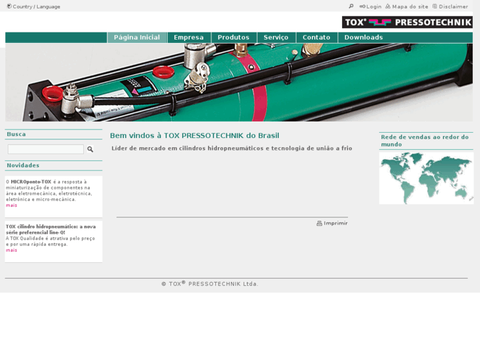The height and width of the screenshot is (360, 480).
Task: Click 'TOX cilindro hidropneumático' news headline
Action: tap(51, 229)
